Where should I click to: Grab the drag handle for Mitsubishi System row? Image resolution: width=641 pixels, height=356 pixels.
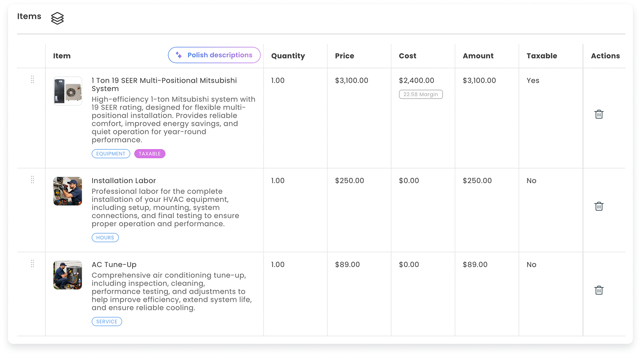pos(32,80)
